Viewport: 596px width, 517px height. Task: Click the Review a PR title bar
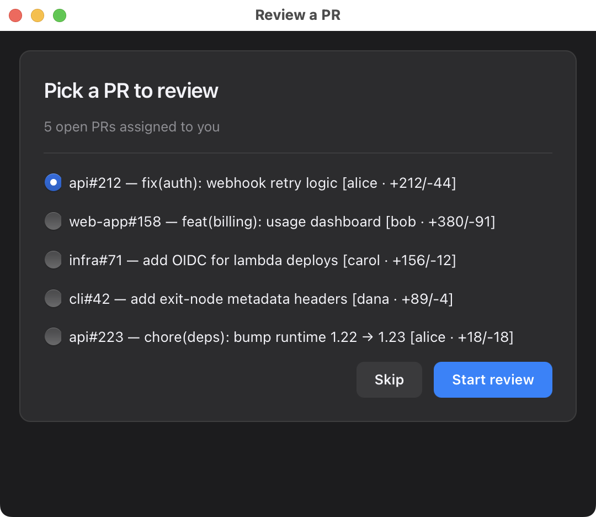click(298, 15)
